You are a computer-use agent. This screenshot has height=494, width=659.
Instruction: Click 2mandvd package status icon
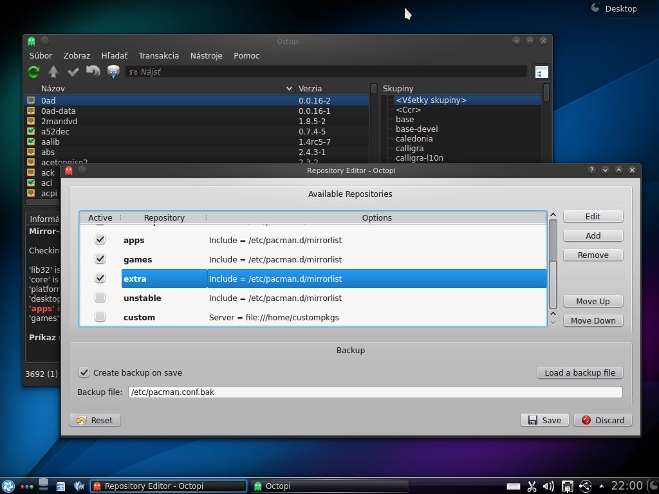(31, 121)
